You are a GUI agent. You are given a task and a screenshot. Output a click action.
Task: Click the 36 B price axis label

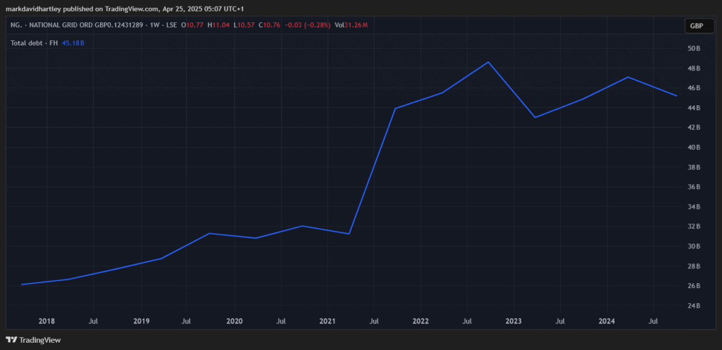tap(694, 187)
